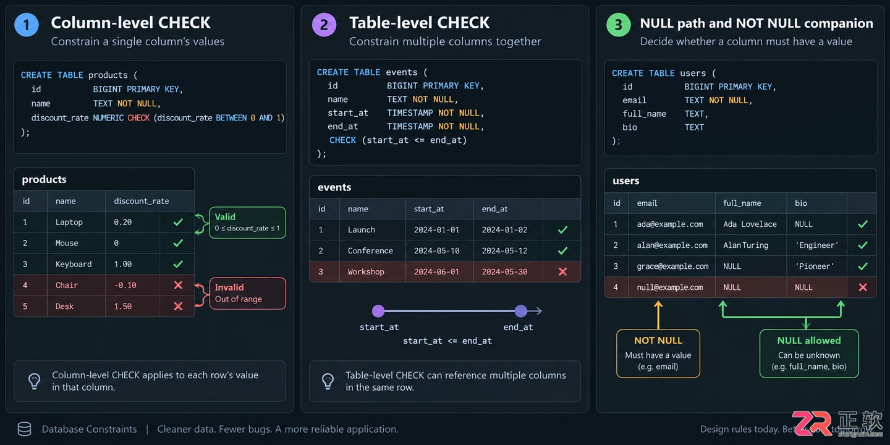Click the start_at timeline start dot
The image size is (890, 445).
click(378, 311)
